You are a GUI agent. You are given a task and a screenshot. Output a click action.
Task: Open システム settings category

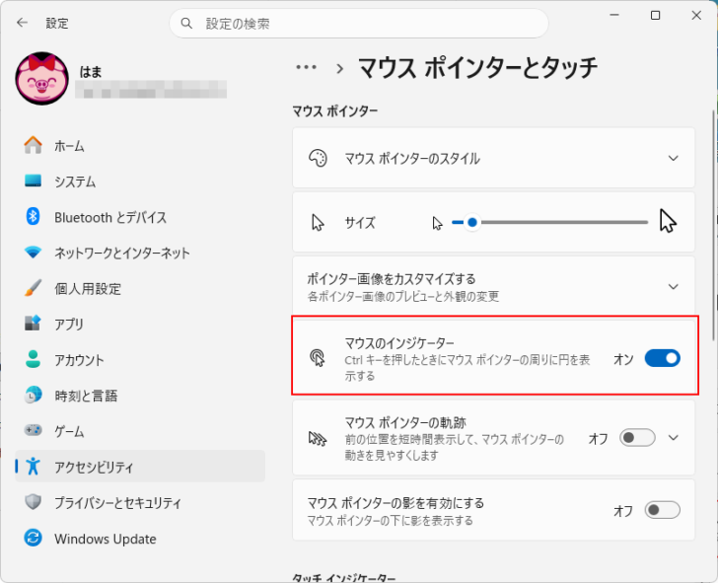(140, 181)
